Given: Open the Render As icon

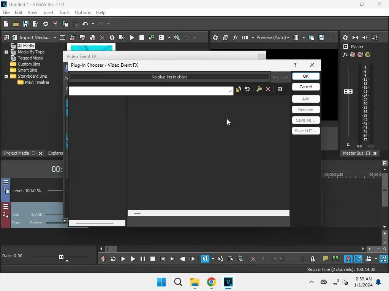Looking at the screenshot, I should click(x=35, y=24).
